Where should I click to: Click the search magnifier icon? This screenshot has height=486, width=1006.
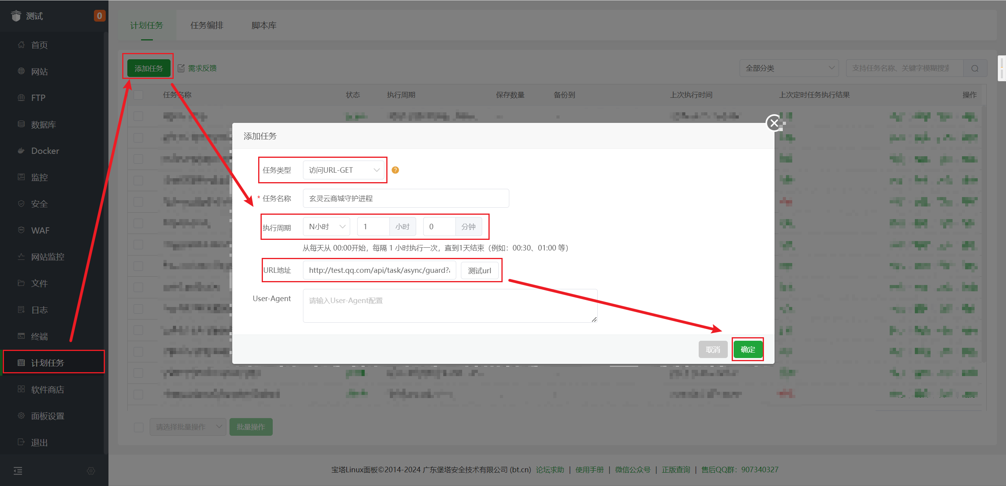[975, 68]
